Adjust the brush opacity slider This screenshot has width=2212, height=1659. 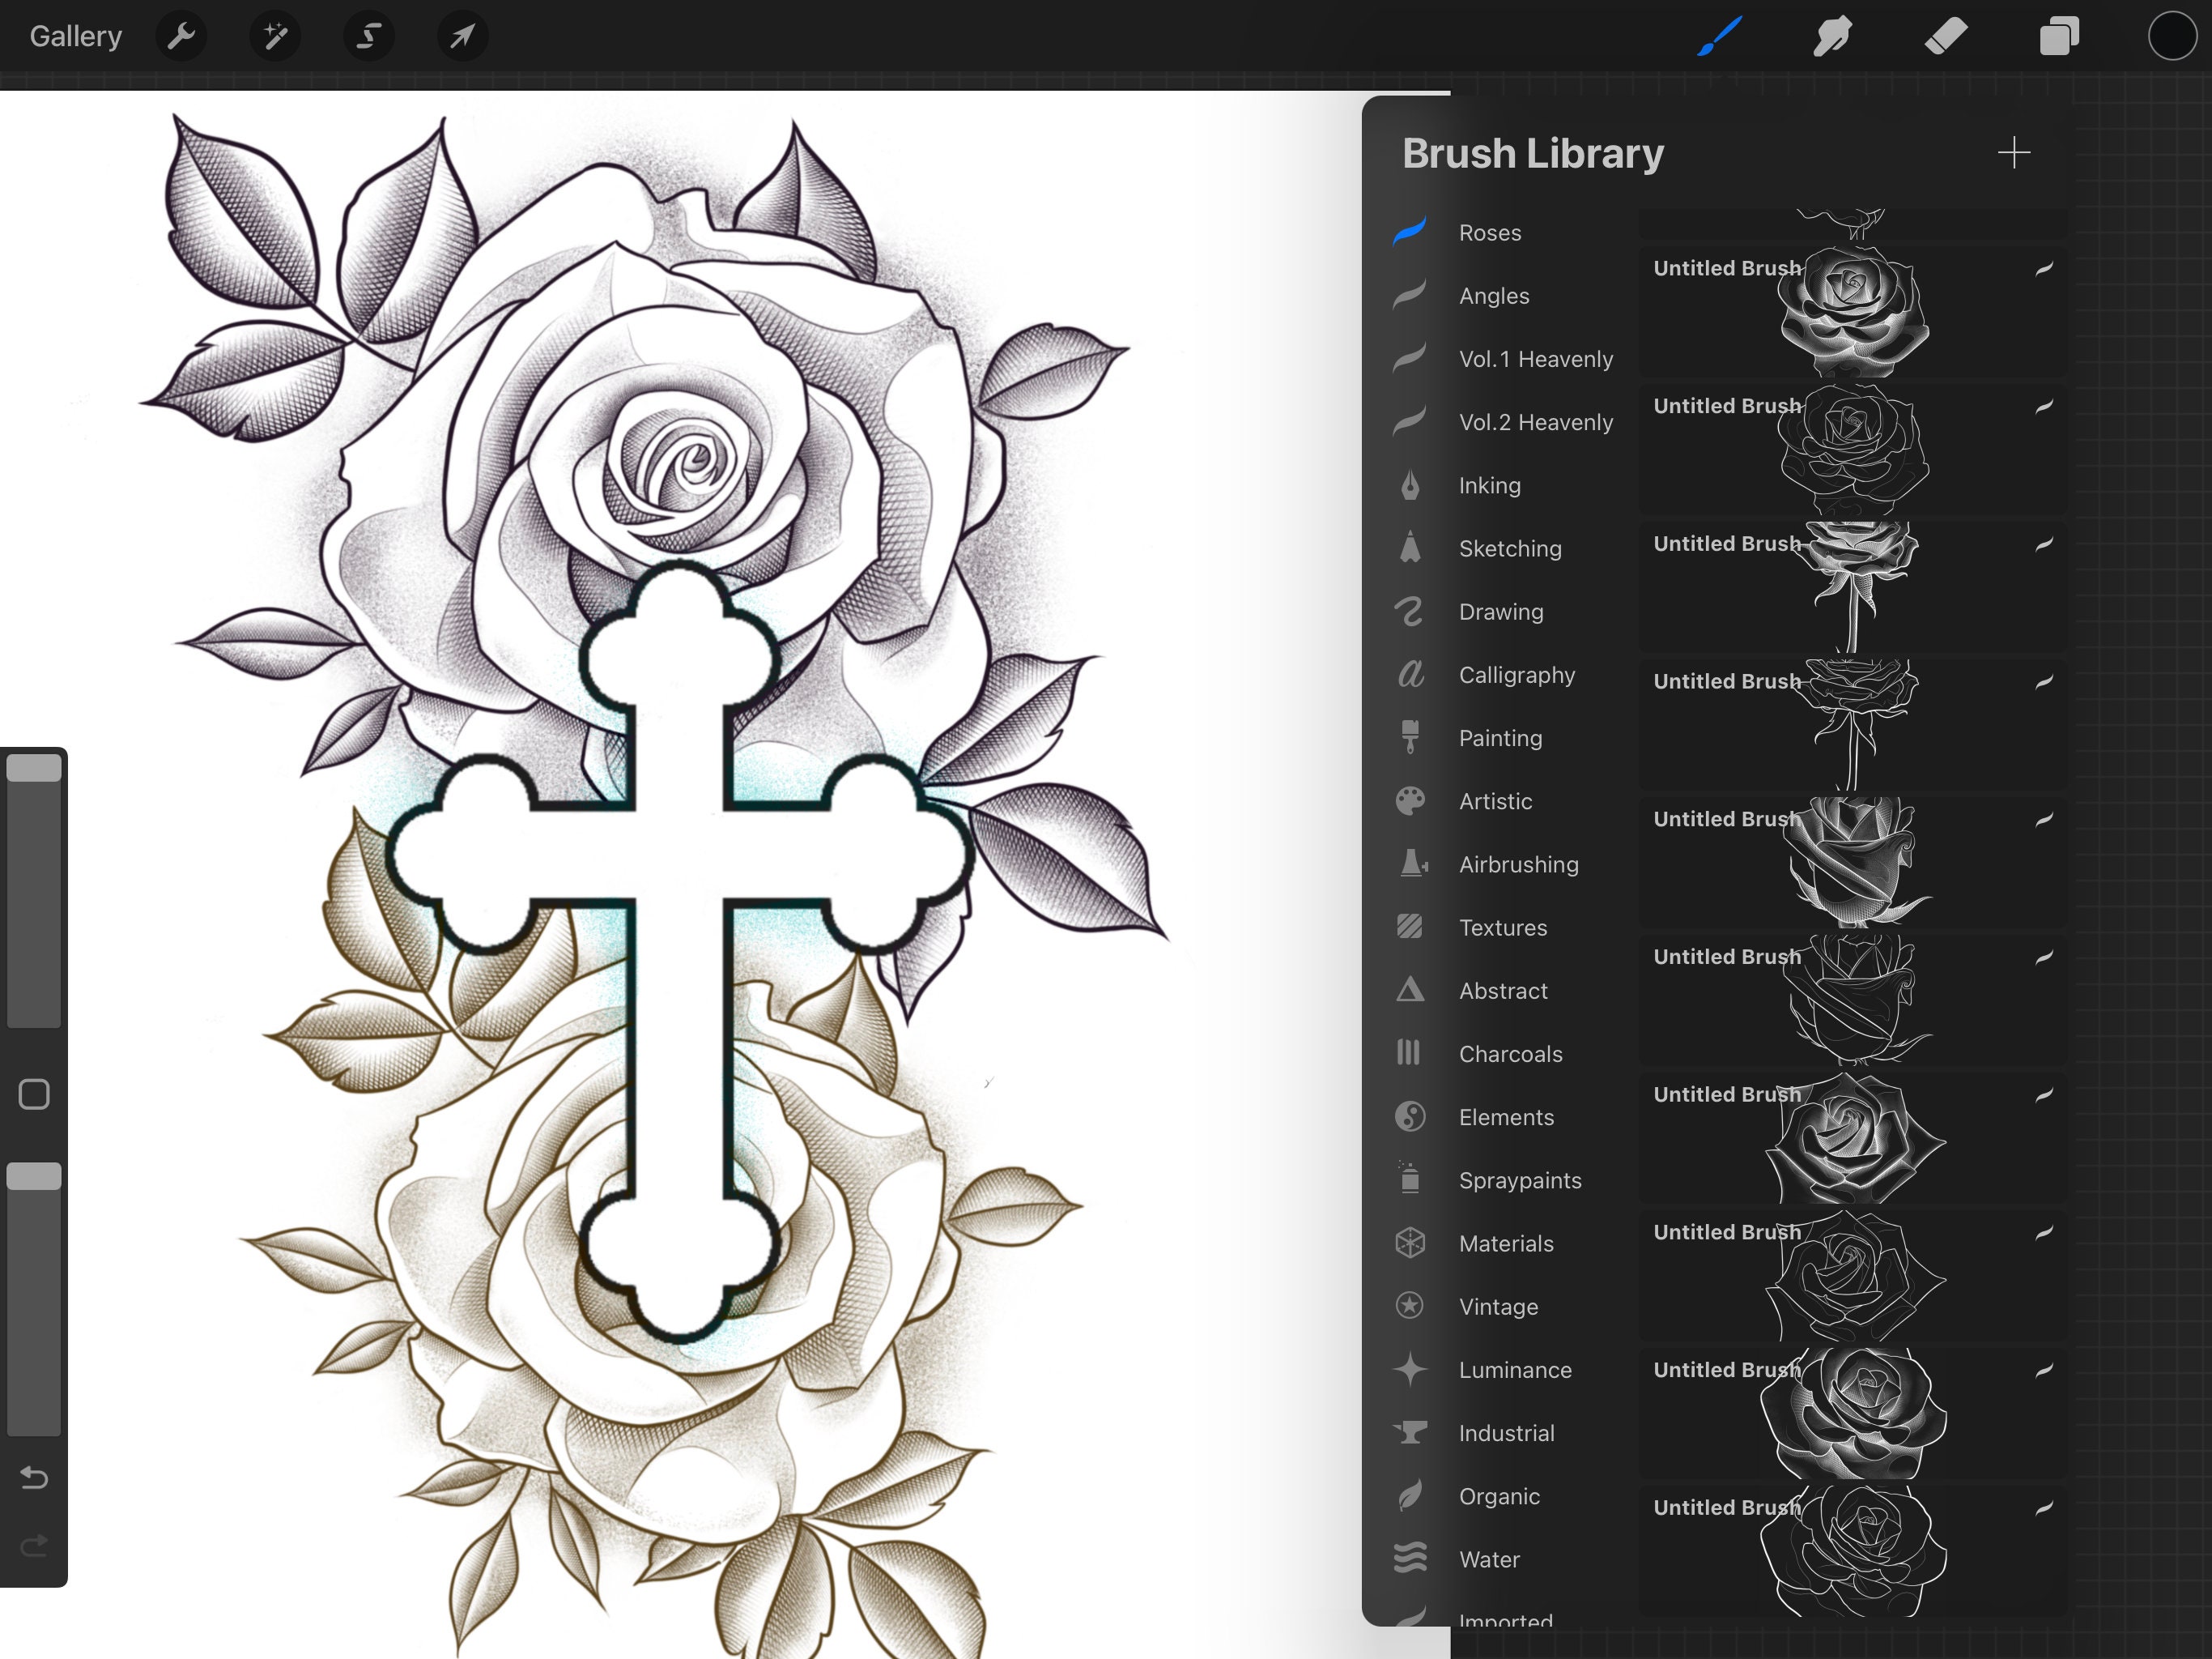pyautogui.click(x=34, y=1299)
